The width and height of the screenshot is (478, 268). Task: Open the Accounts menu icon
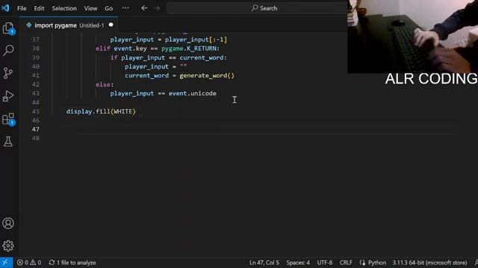(x=8, y=223)
